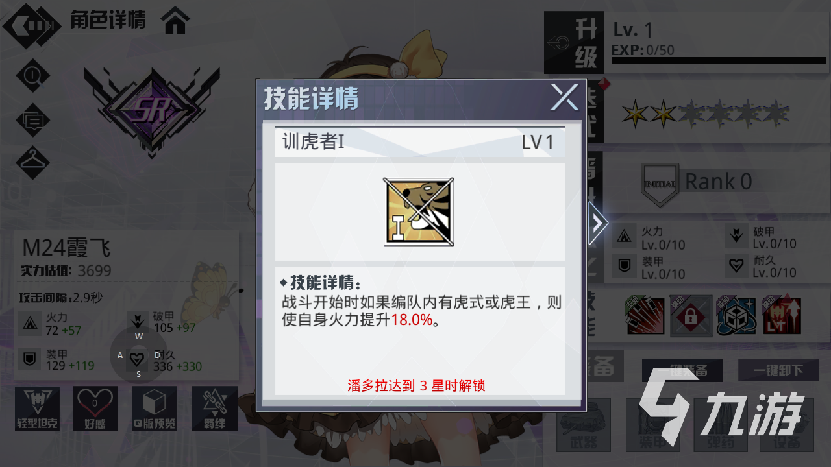The height and width of the screenshot is (467, 831).
Task: Expand next skill with right chevron arrow
Action: click(x=597, y=223)
